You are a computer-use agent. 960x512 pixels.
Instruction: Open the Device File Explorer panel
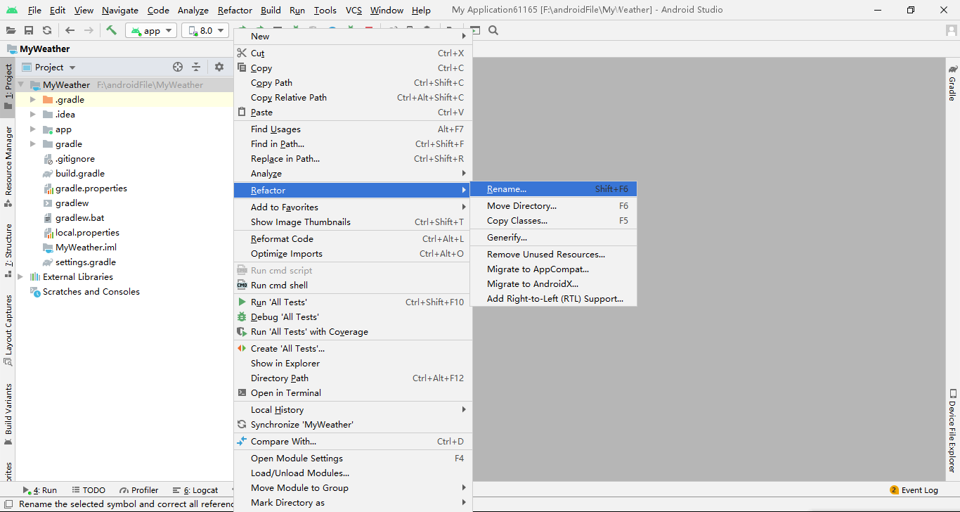point(952,430)
